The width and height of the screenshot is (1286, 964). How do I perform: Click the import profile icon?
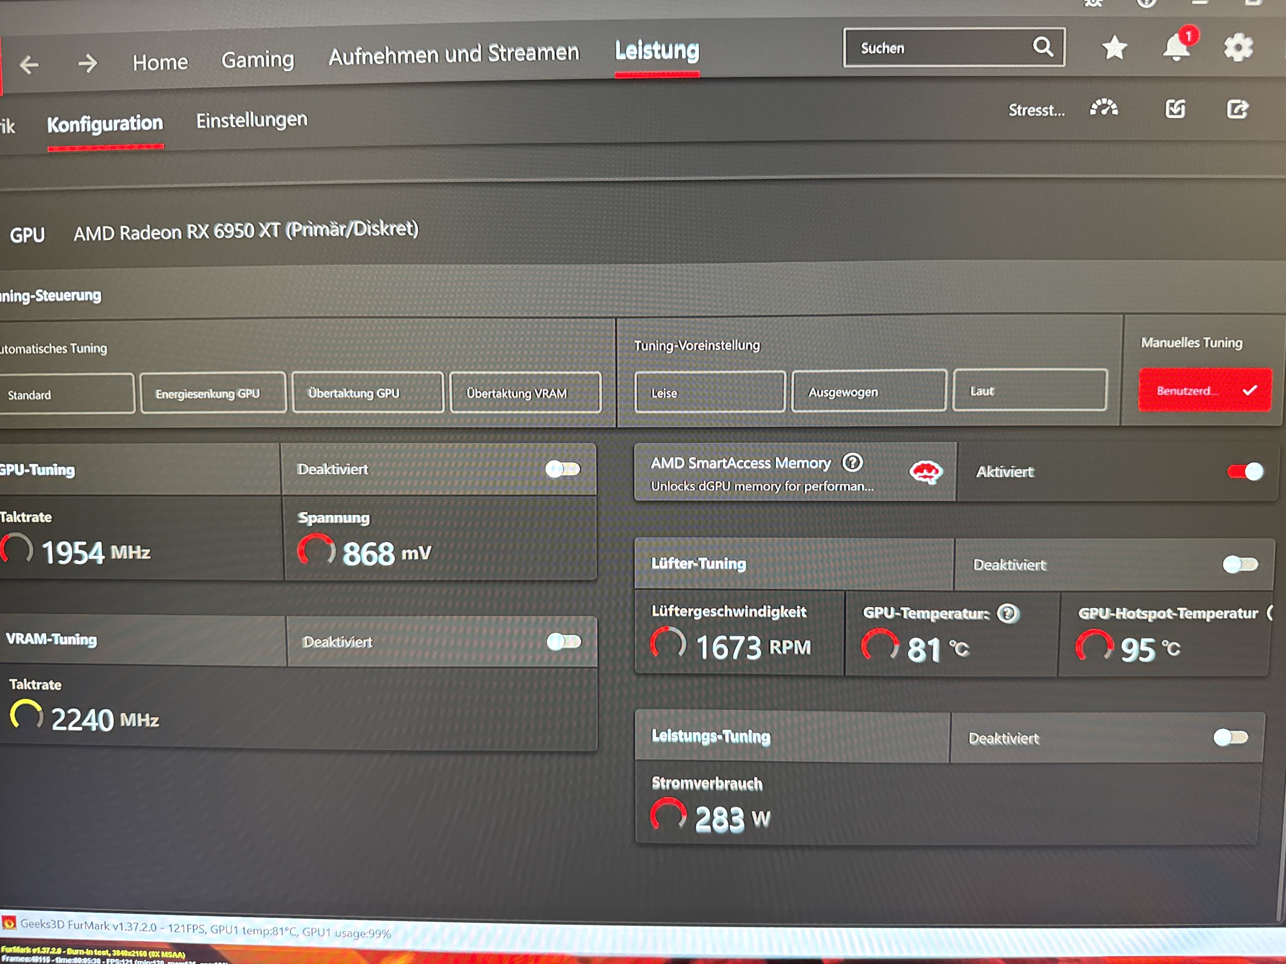click(1175, 109)
